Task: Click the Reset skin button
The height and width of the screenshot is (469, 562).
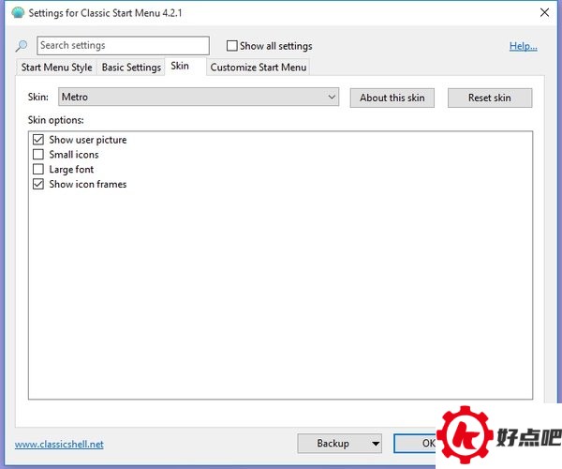Action: [489, 98]
